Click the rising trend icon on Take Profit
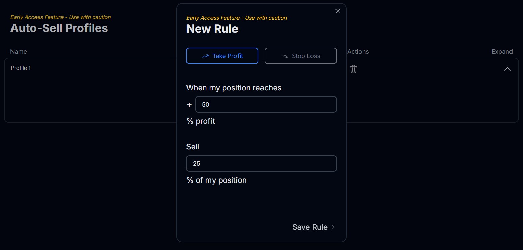 (x=205, y=56)
